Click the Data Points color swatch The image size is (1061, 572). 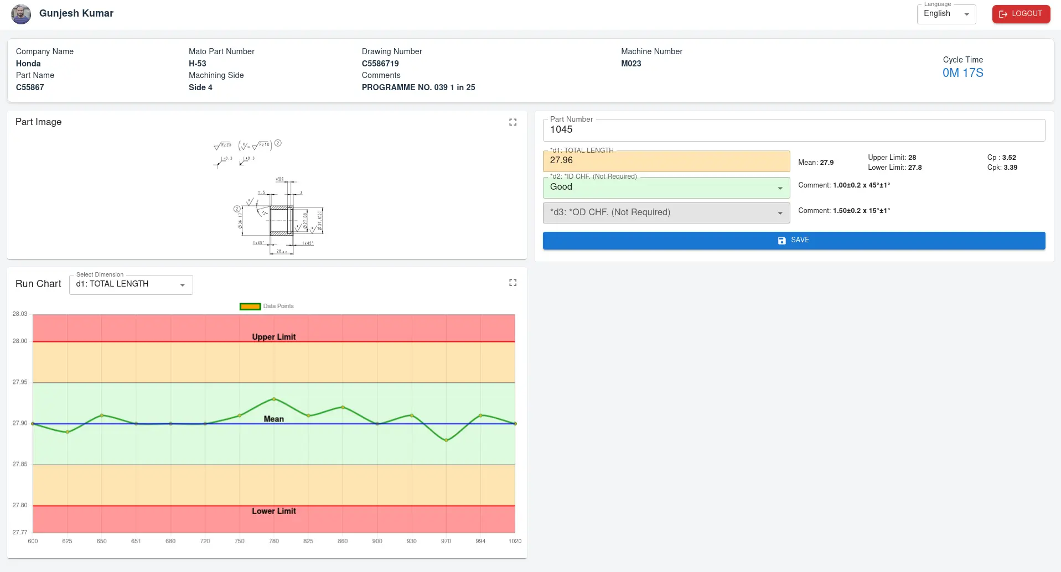tap(250, 306)
